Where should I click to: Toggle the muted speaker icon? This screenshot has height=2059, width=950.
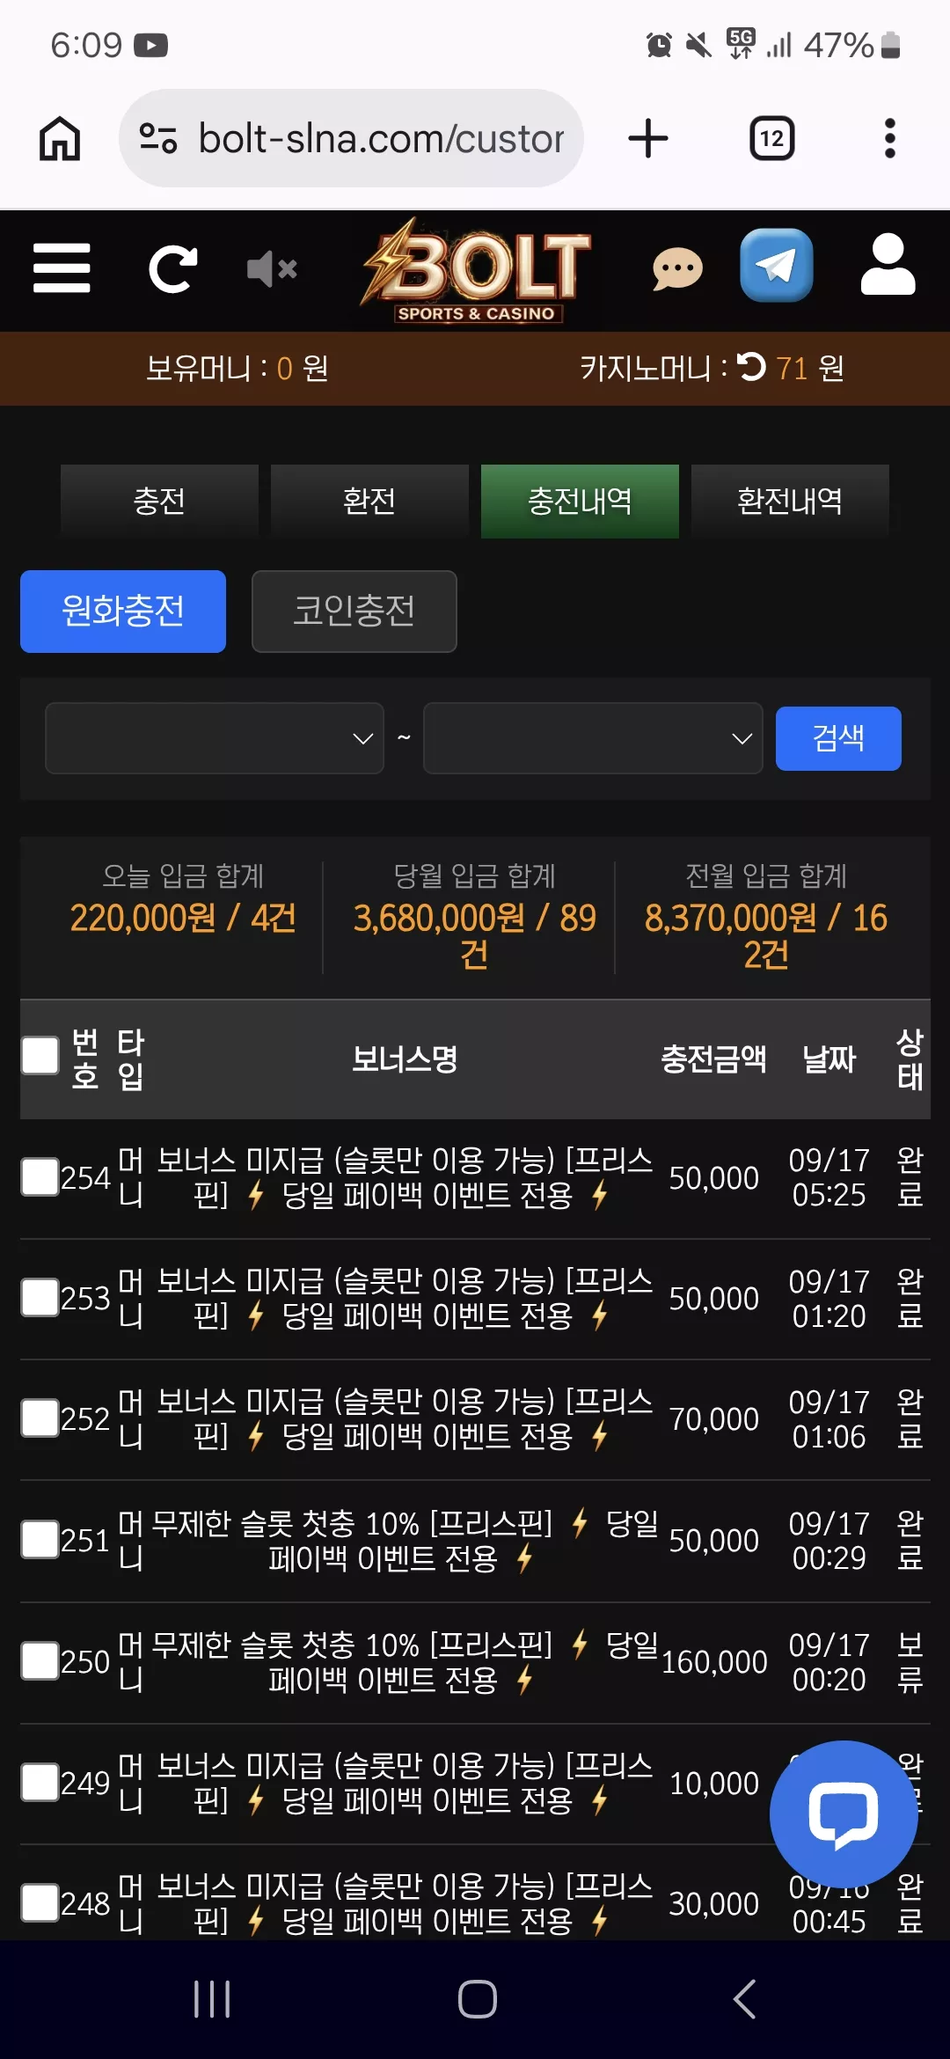click(272, 268)
